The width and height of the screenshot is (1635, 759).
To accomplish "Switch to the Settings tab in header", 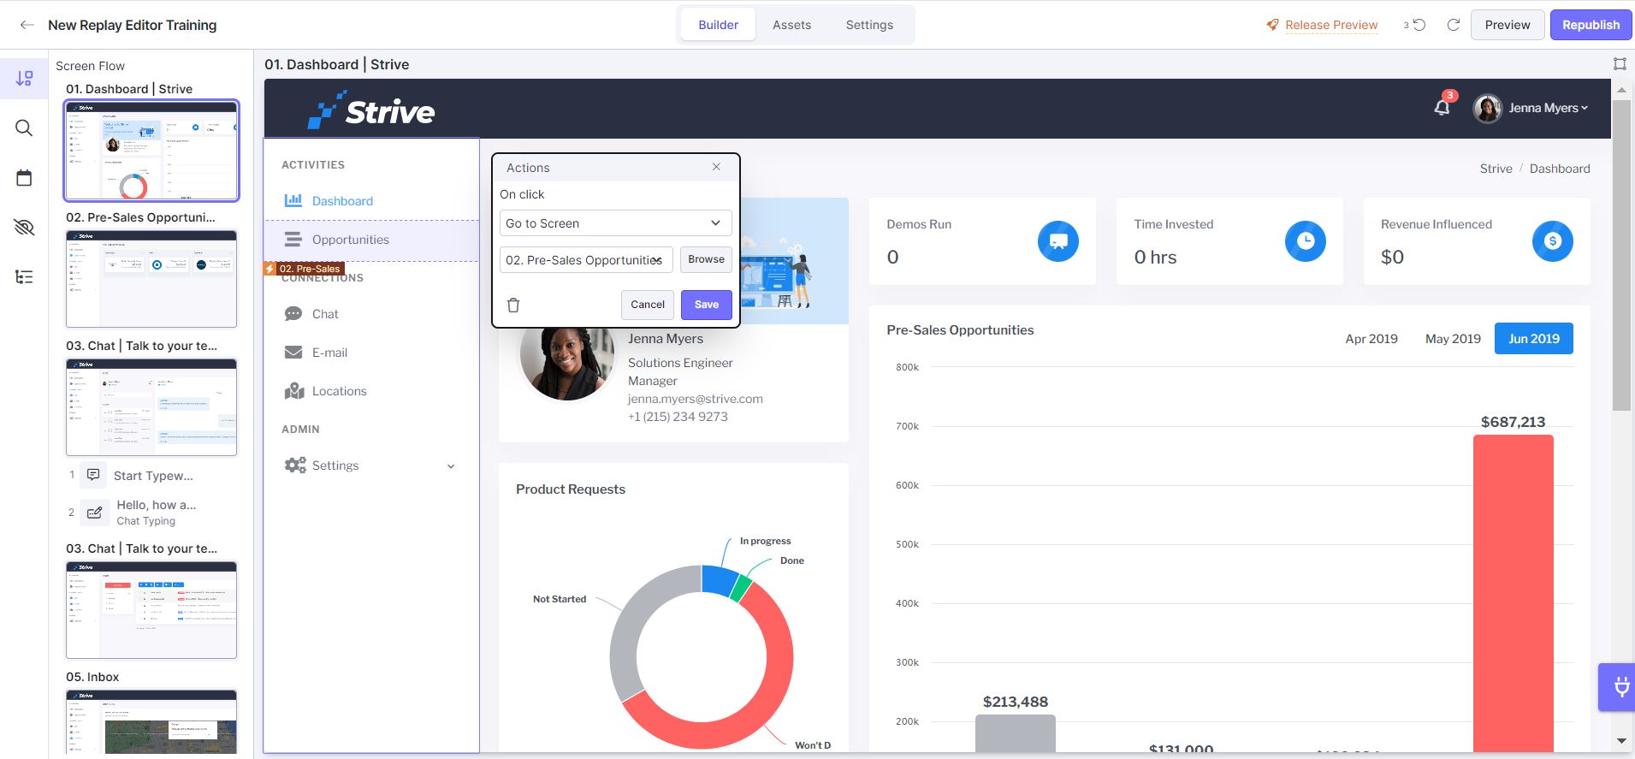I will tap(869, 25).
